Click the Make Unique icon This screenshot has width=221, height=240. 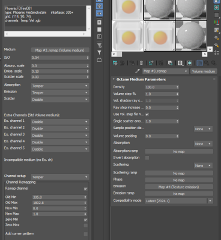click(151, 63)
